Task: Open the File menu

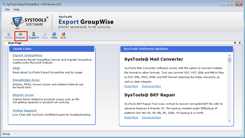Action: point(7,10)
